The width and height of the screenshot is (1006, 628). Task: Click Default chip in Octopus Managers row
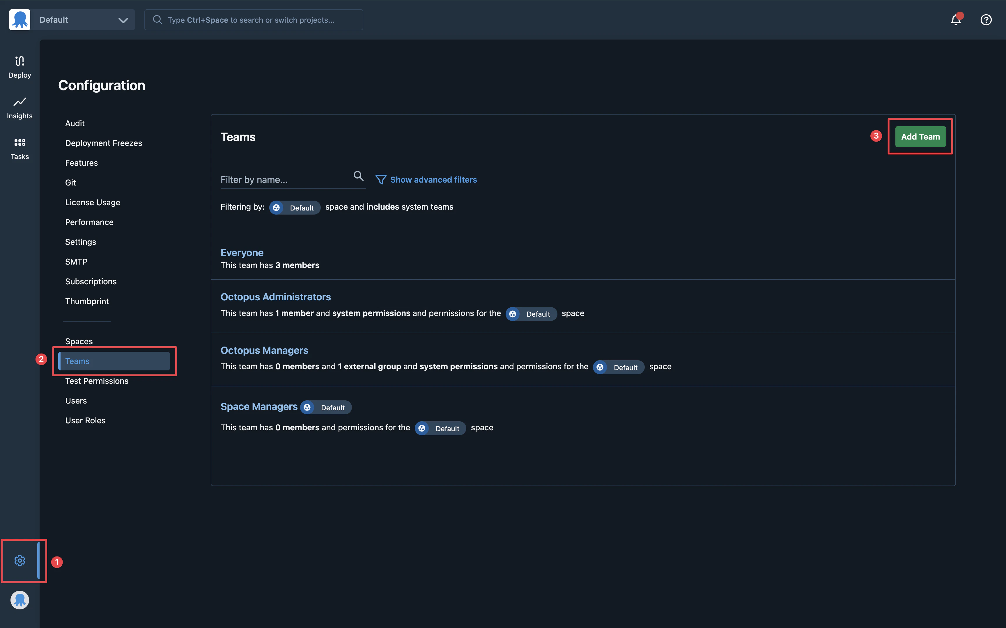[x=619, y=367]
